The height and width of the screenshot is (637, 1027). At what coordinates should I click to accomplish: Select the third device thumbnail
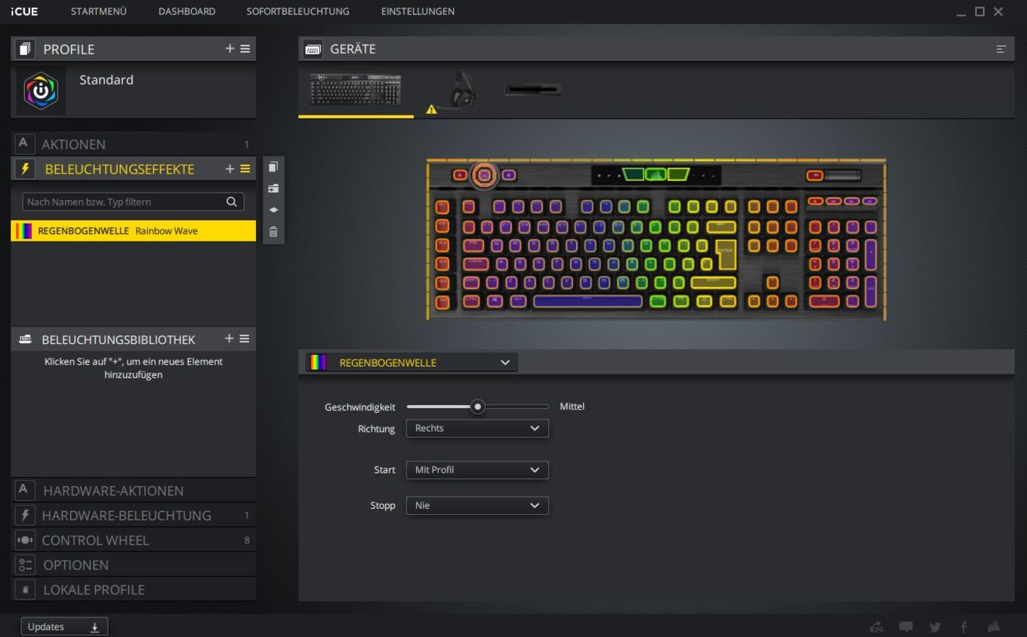click(533, 90)
